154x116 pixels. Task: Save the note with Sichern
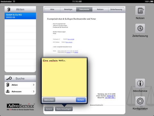[x=81, y=100]
